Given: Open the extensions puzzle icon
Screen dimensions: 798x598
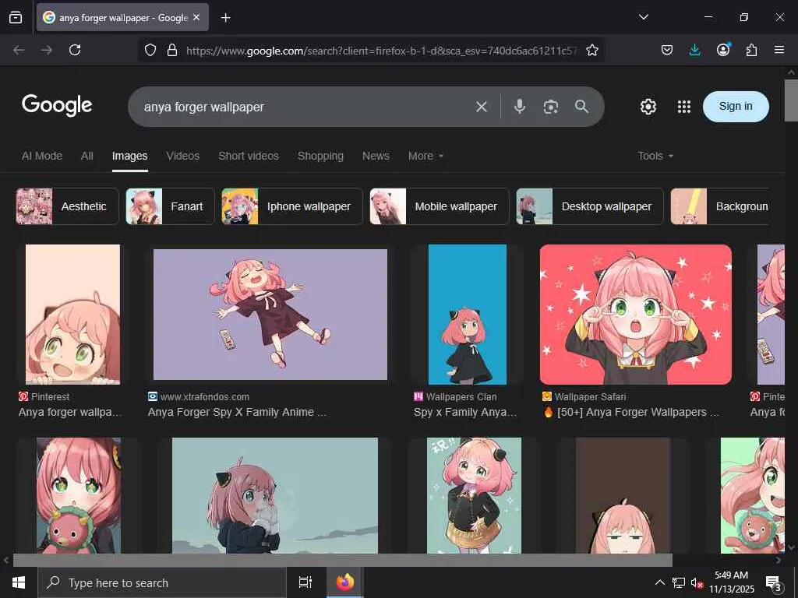Looking at the screenshot, I should 751,50.
